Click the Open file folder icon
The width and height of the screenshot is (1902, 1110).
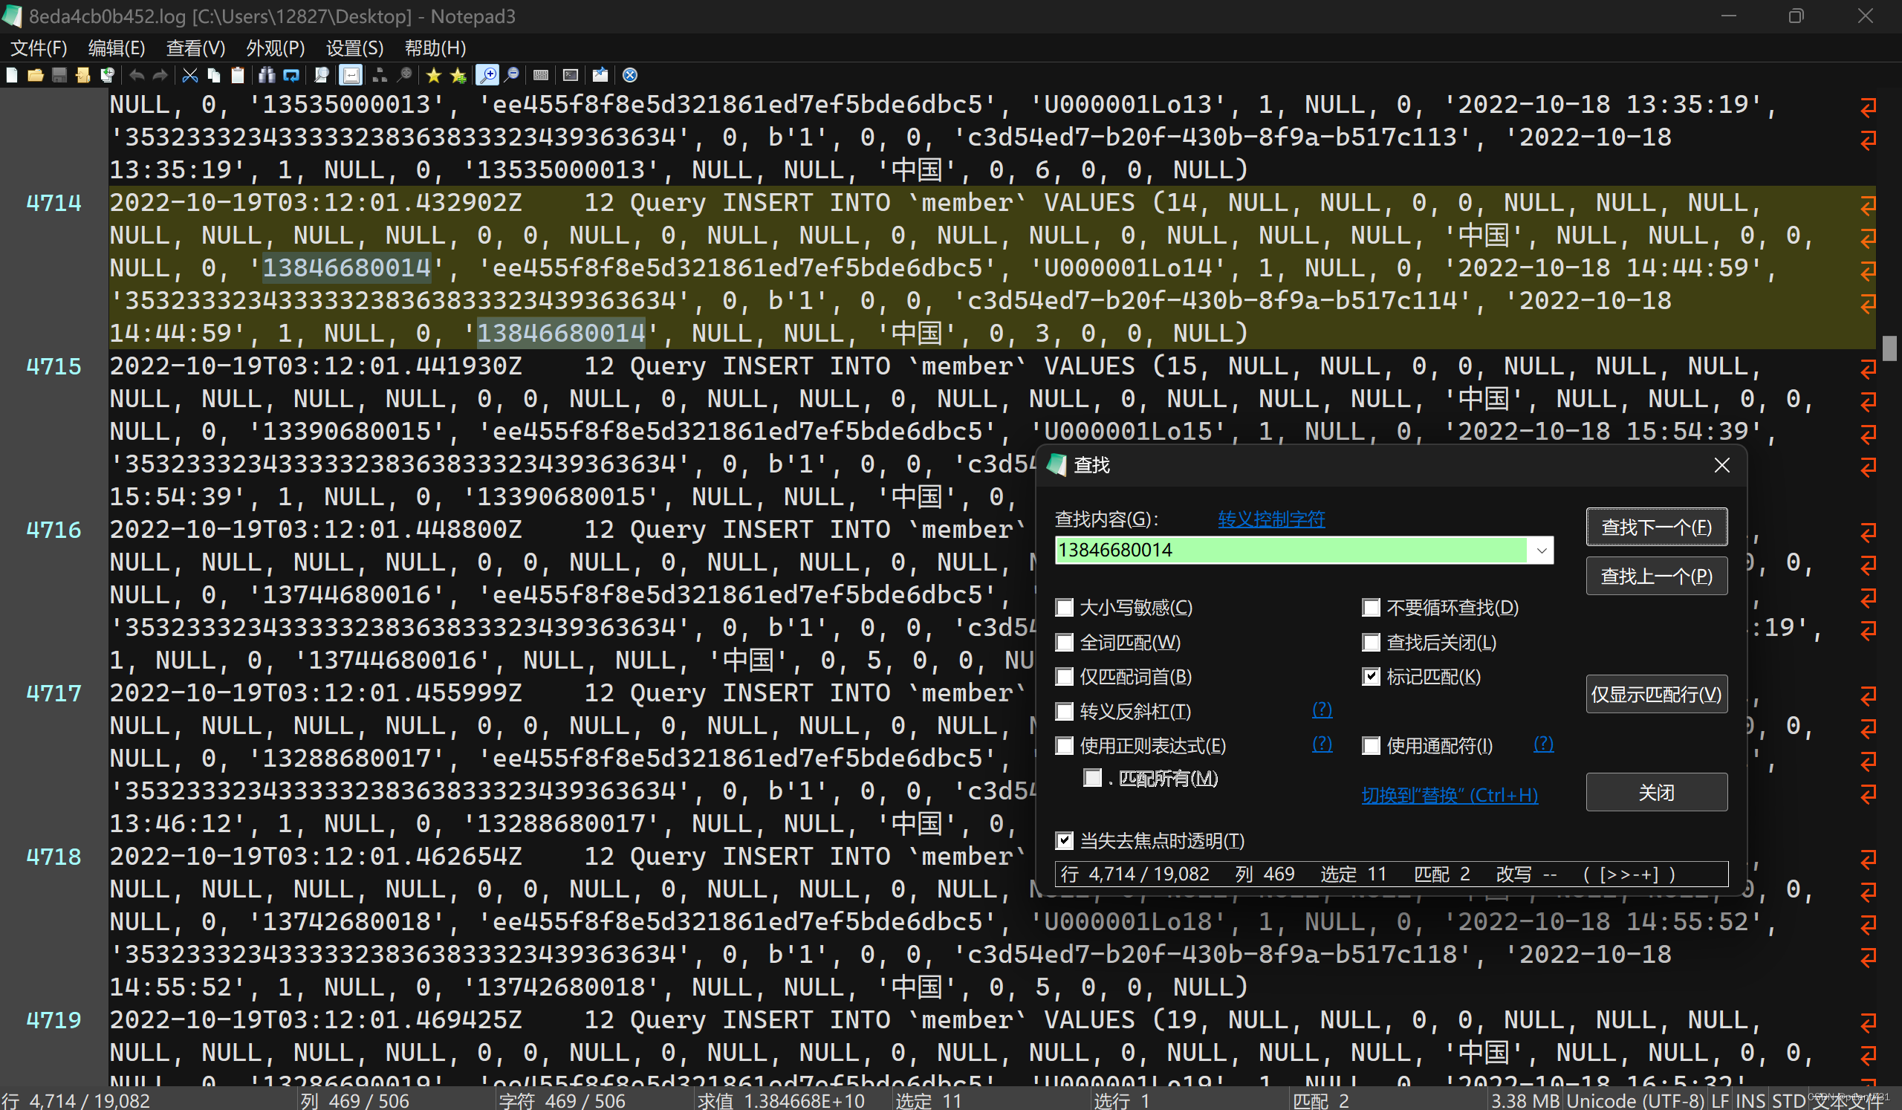(x=36, y=75)
